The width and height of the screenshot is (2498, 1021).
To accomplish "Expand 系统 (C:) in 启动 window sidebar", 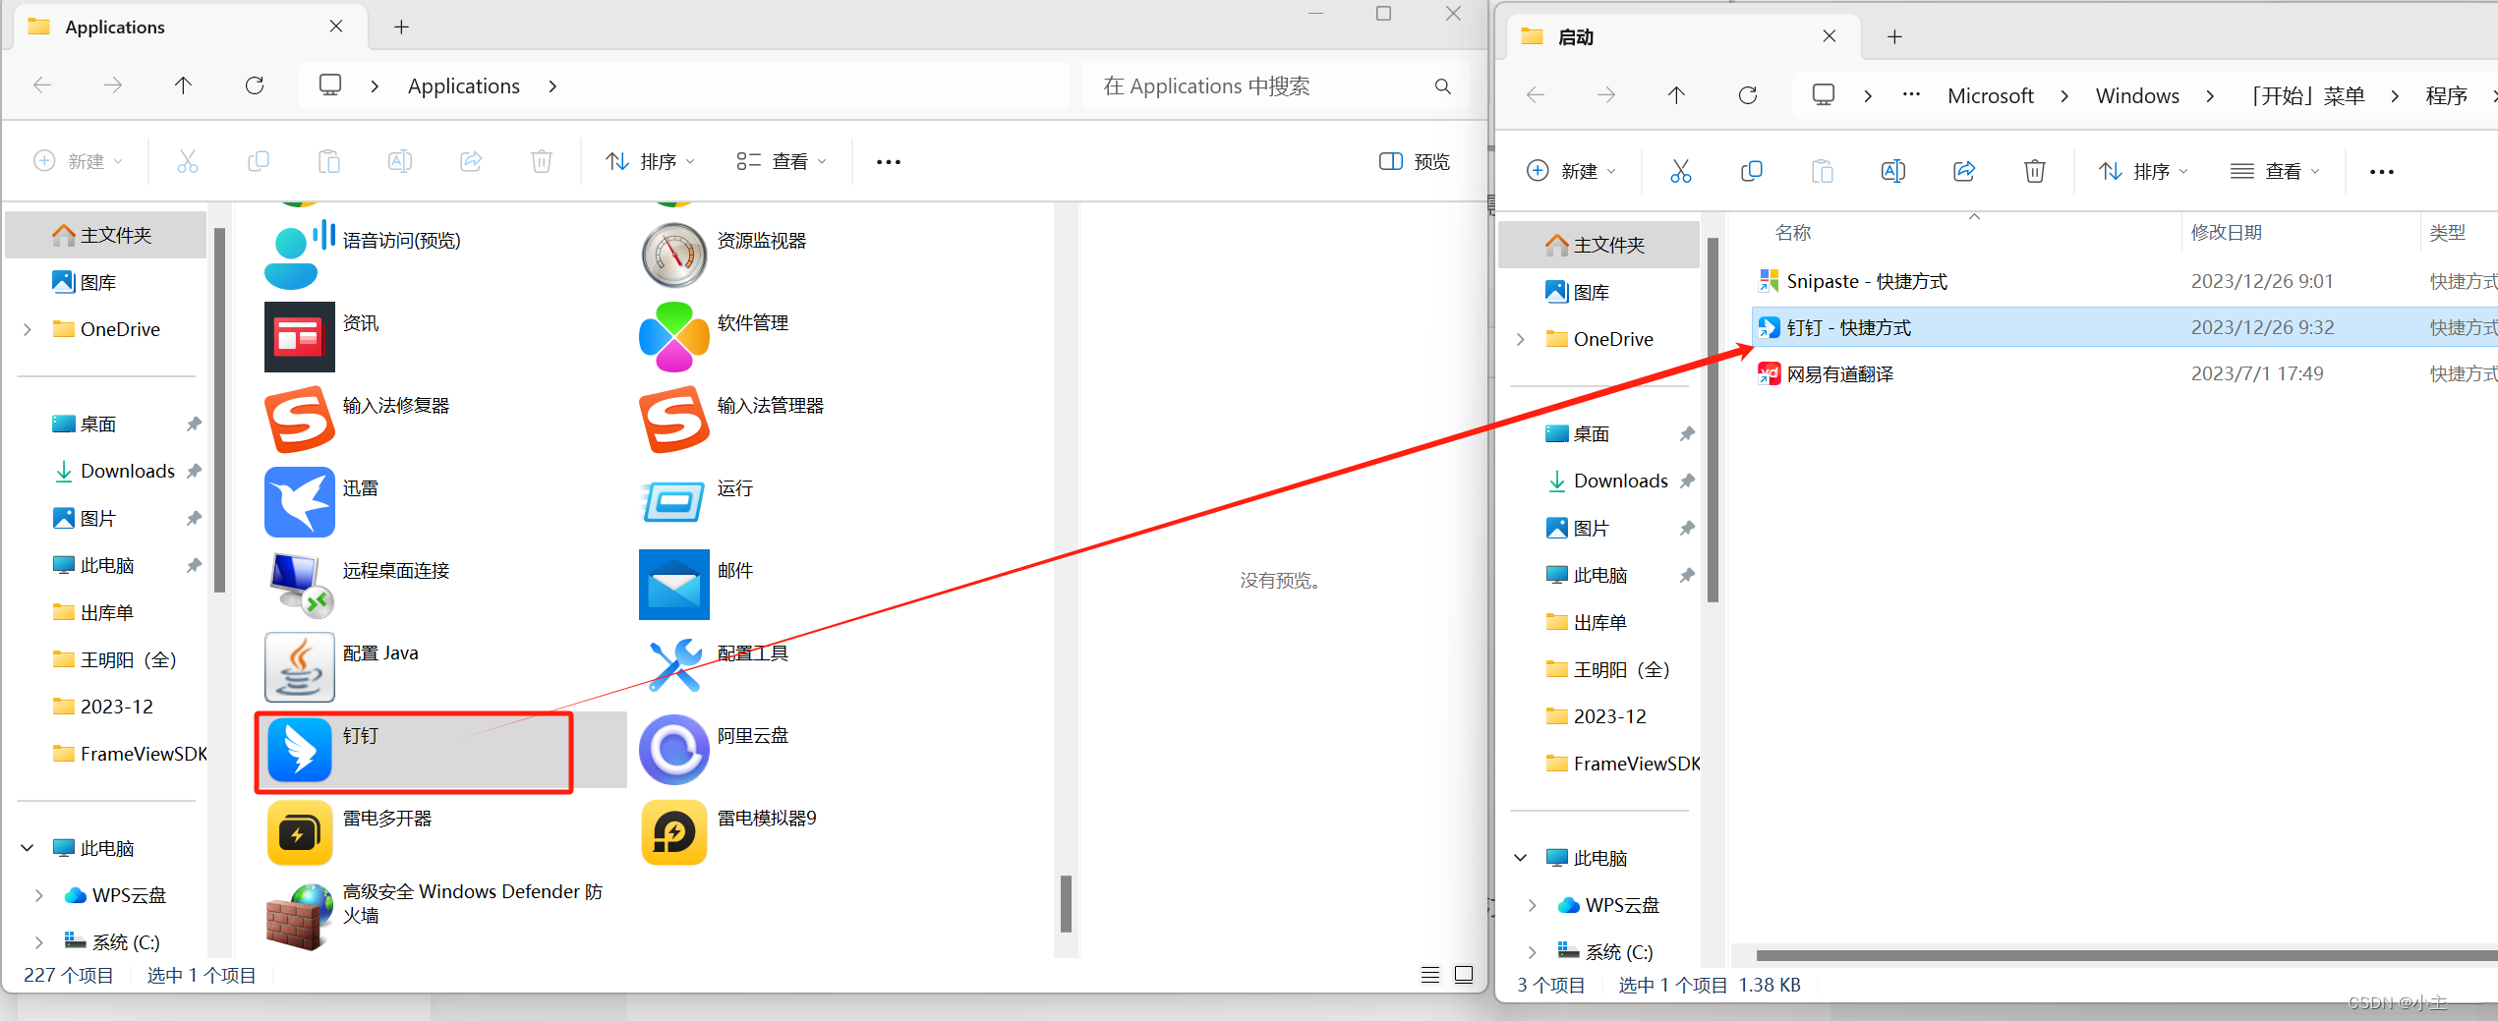I will pos(1533,952).
